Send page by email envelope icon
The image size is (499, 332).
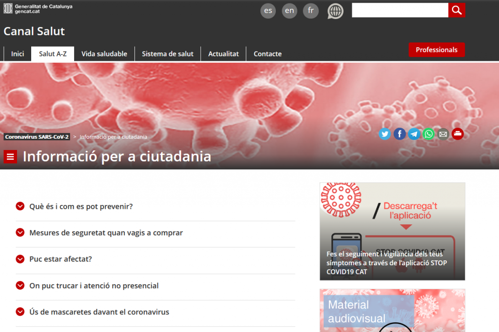pos(443,134)
